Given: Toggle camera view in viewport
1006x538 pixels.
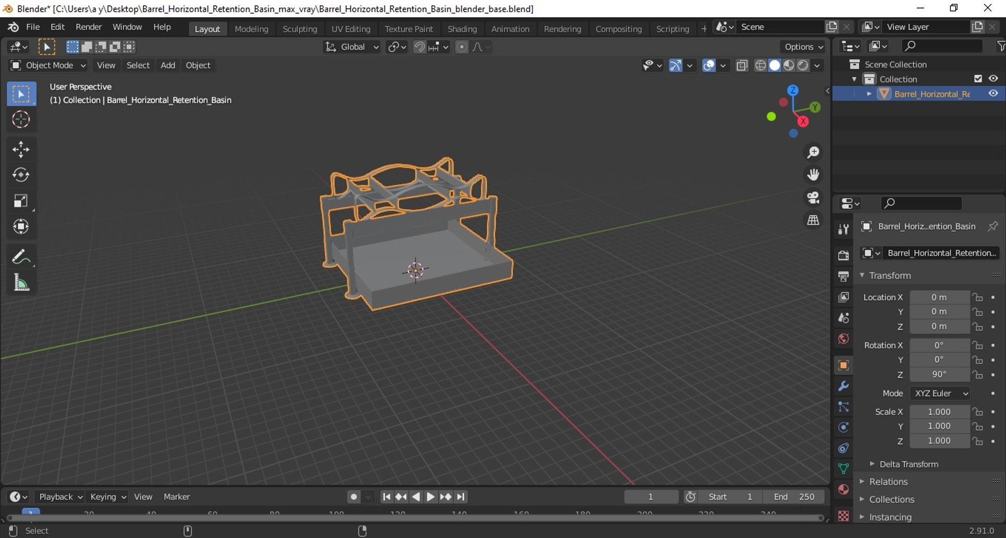Looking at the screenshot, I should [x=813, y=198].
